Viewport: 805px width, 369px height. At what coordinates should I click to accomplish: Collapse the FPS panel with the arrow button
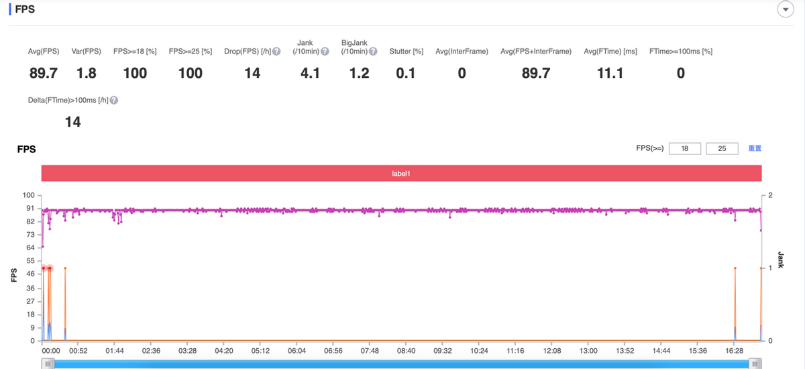784,9
